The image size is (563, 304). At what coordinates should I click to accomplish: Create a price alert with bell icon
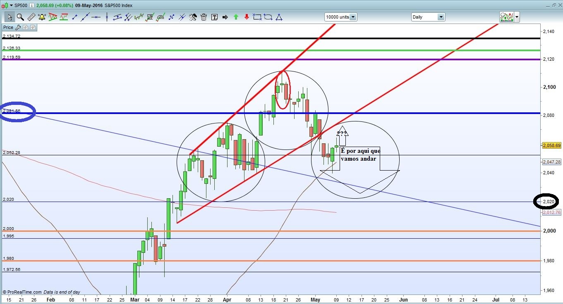[42, 17]
